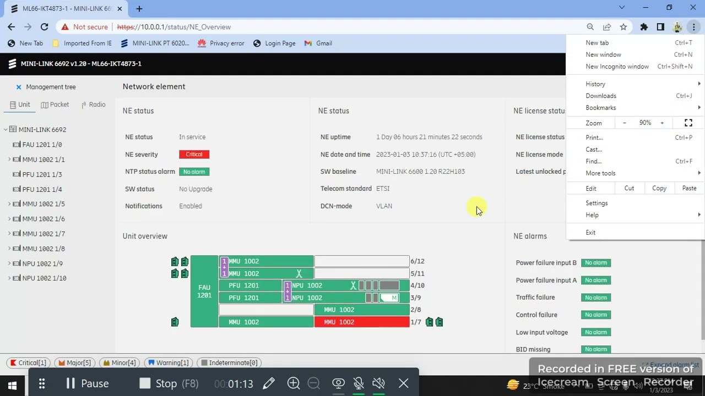Choose New window in Chrome menu
Screen dimensions: 705x396
[636, 54]
